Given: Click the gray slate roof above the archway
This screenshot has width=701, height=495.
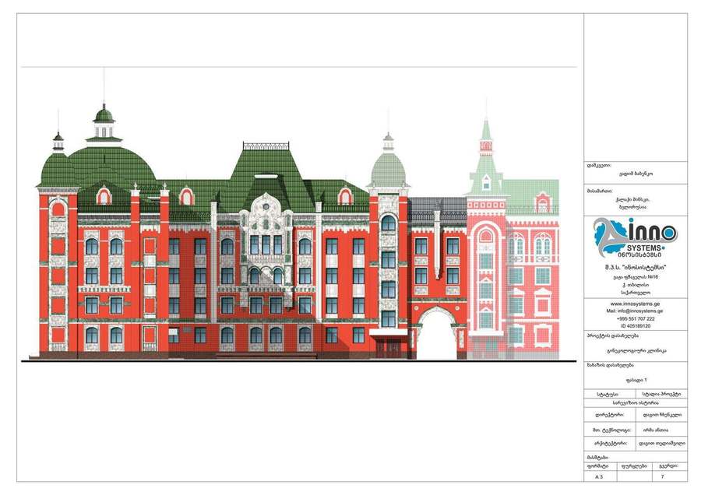Looking at the screenshot, I should tap(437, 206).
